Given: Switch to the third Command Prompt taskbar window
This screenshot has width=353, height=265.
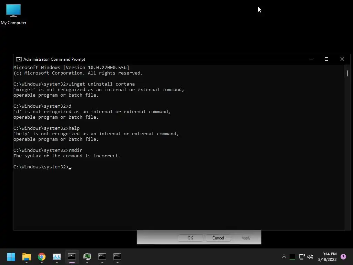Looking at the screenshot, I should (117, 257).
